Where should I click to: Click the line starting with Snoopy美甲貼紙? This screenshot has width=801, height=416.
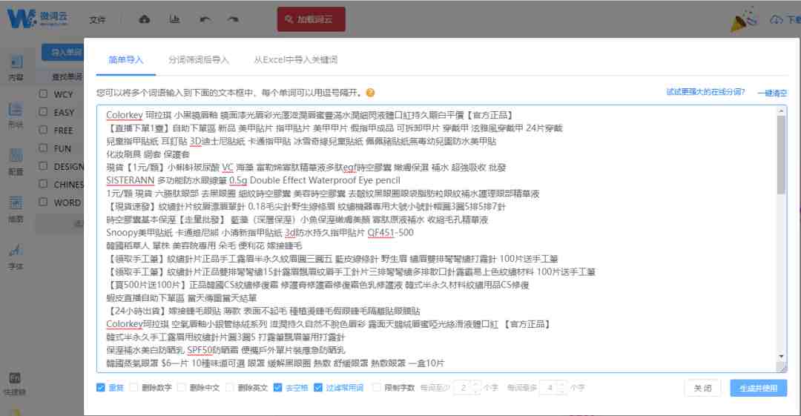click(260, 233)
